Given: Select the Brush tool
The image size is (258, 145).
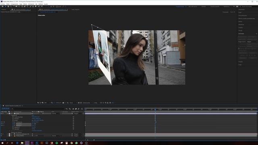Looking at the screenshot, I should [x=31, y=6].
